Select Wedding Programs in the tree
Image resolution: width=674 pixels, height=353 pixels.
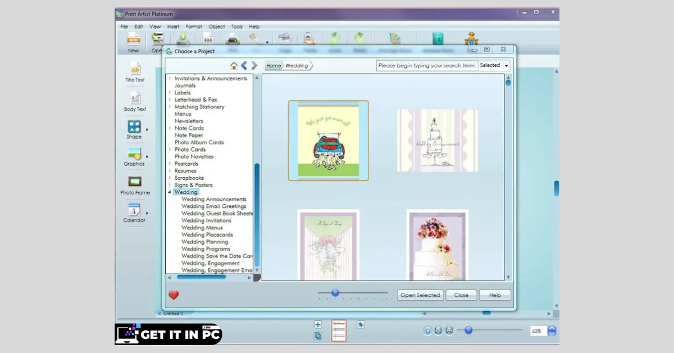click(206, 249)
